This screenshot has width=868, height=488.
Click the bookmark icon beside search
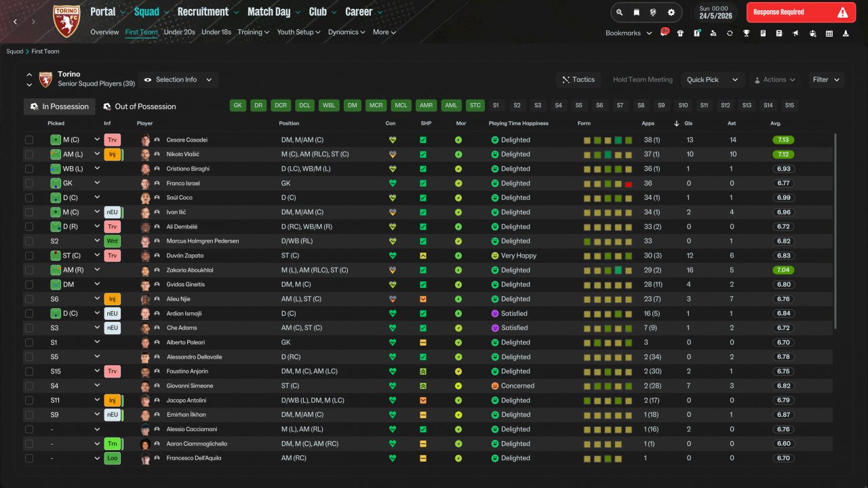(636, 12)
